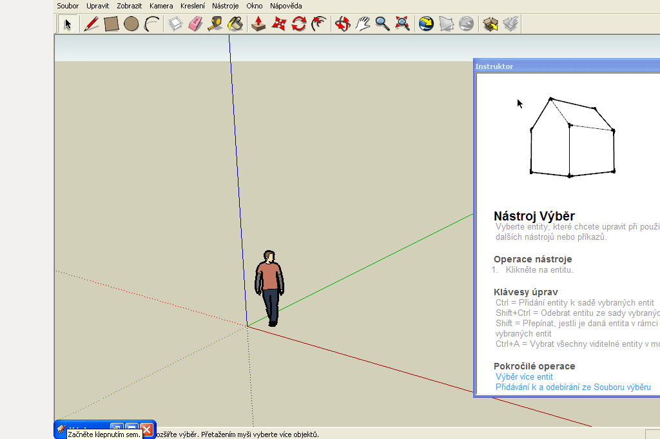660x439 pixels.
Task: Open the Zobrazit menu
Action: 129,6
